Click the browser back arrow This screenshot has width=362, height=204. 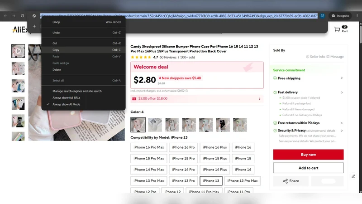pyautogui.click(x=5, y=16)
